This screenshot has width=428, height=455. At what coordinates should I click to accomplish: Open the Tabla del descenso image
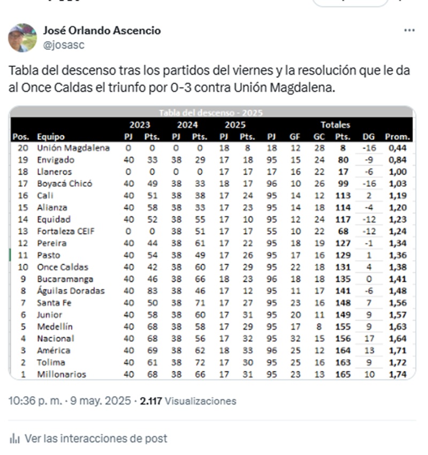pos(212,242)
